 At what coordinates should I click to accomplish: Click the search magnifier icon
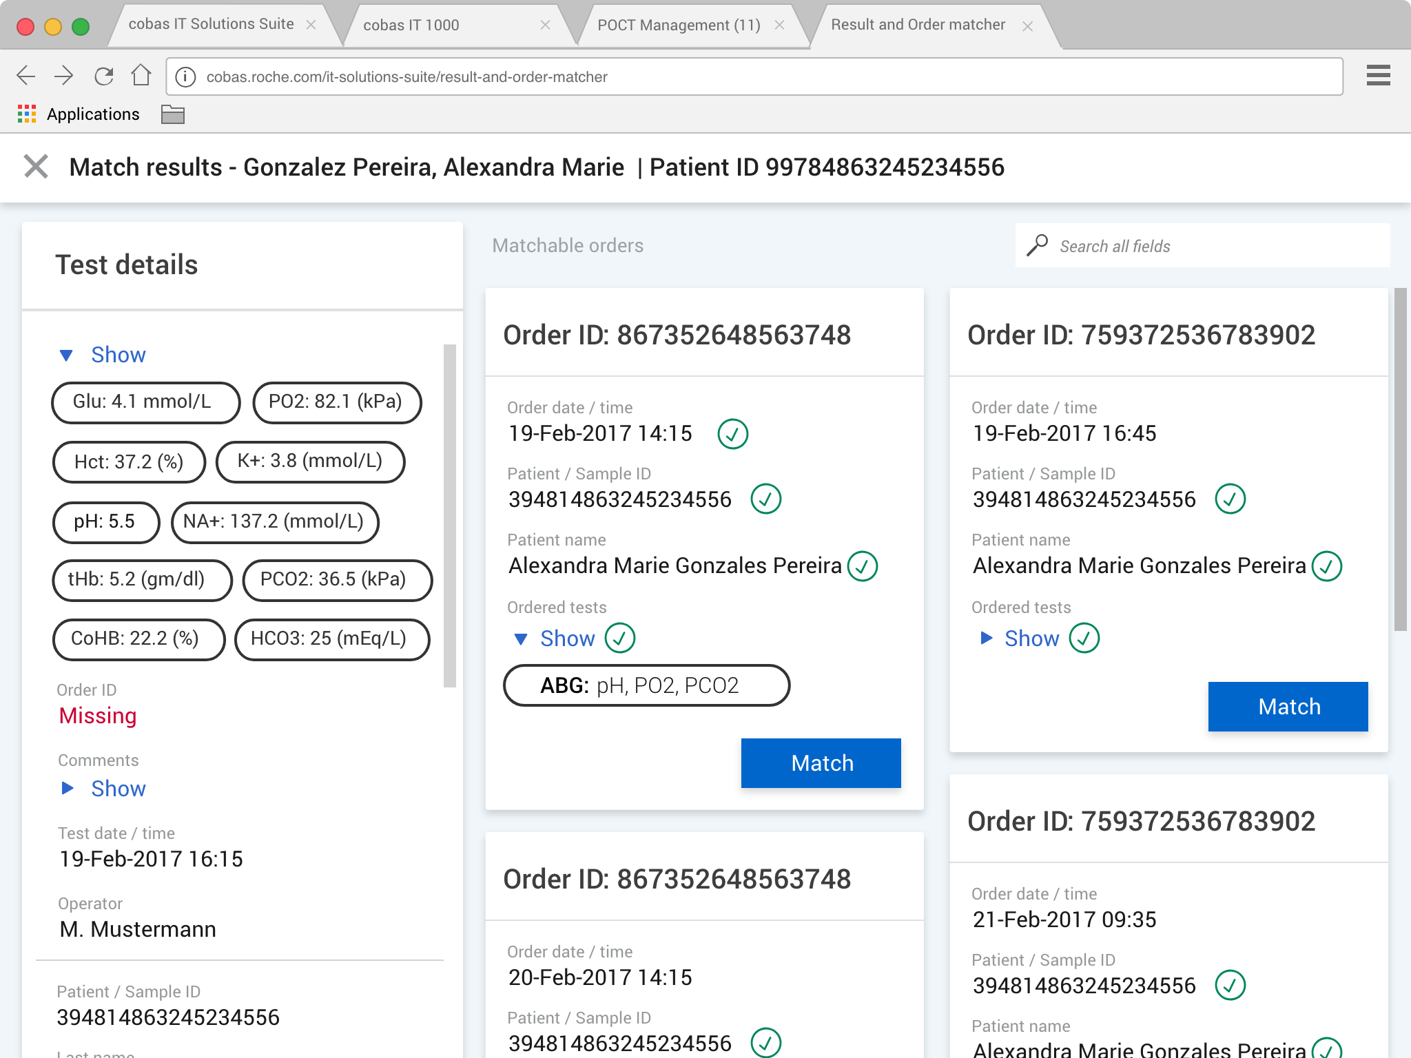click(1037, 245)
